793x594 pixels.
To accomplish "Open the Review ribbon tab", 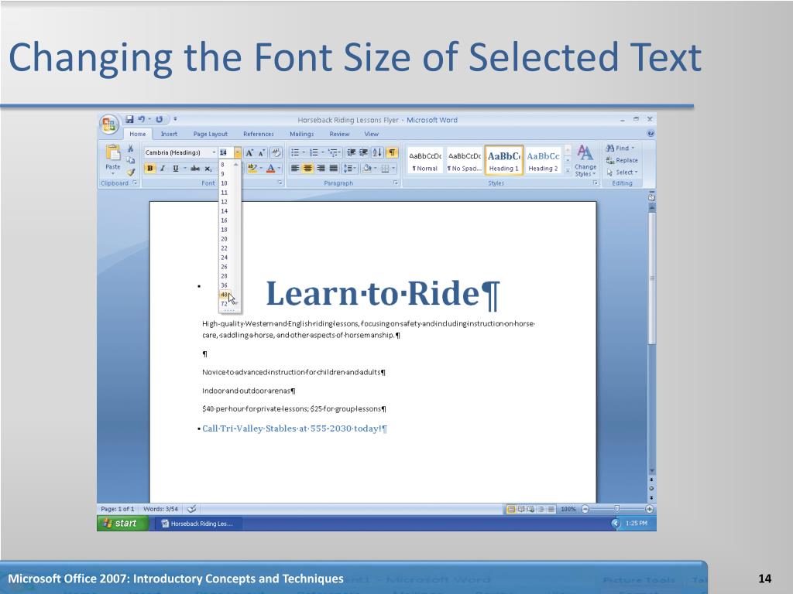I will point(339,134).
